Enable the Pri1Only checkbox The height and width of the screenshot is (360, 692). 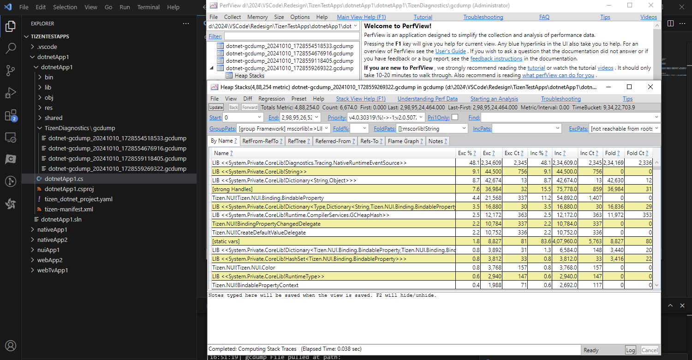pyautogui.click(x=454, y=117)
